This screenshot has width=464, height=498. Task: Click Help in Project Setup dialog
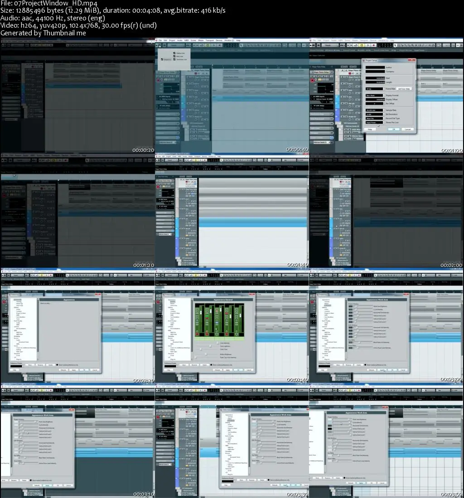coord(370,129)
